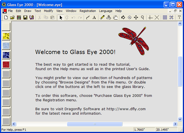Click the horizontal scrollbar right arrow
184x133 pixels.
(175, 124)
